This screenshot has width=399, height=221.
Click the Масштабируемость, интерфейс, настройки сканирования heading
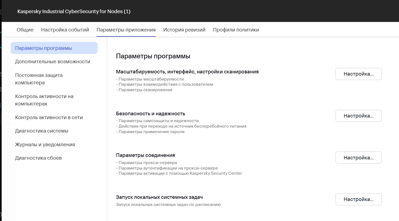(x=187, y=72)
